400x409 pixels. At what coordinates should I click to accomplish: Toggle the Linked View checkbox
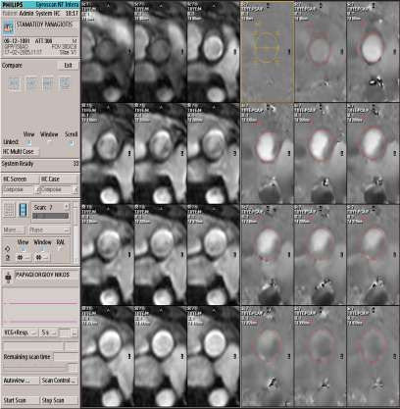click(x=29, y=142)
